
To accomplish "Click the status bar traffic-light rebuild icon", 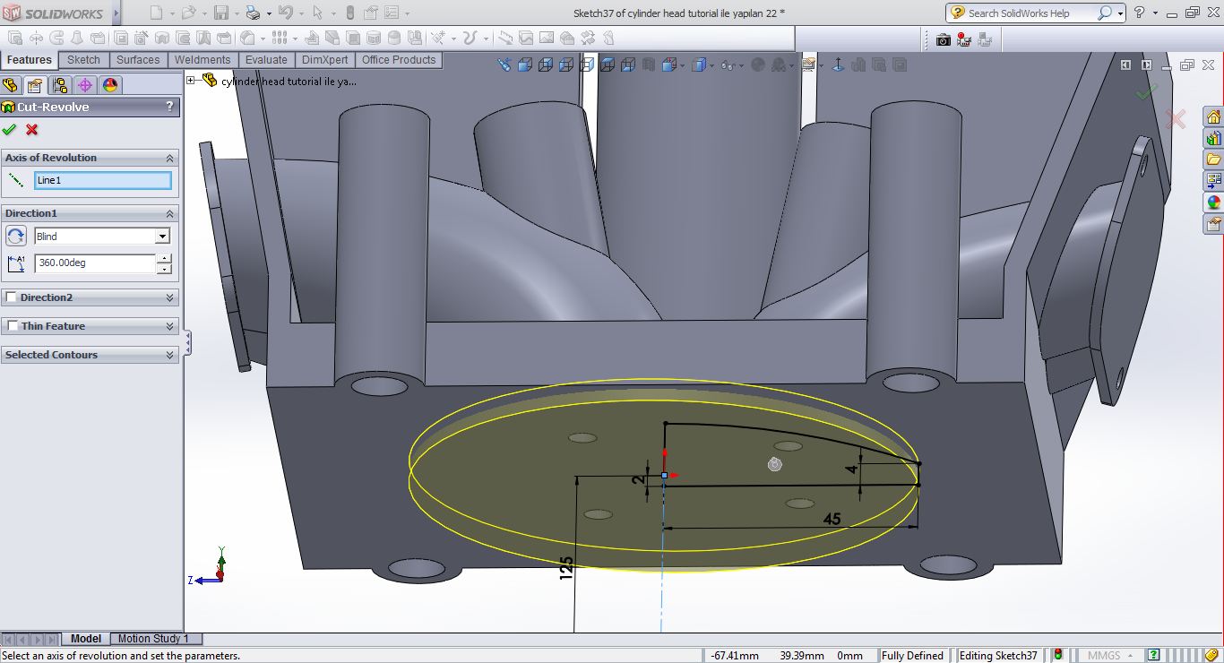I will [x=1057, y=655].
